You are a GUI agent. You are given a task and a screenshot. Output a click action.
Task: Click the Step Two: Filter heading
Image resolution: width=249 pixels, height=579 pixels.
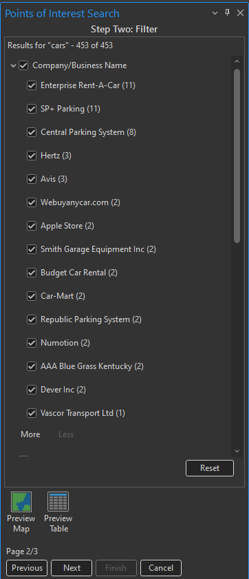(x=124, y=29)
